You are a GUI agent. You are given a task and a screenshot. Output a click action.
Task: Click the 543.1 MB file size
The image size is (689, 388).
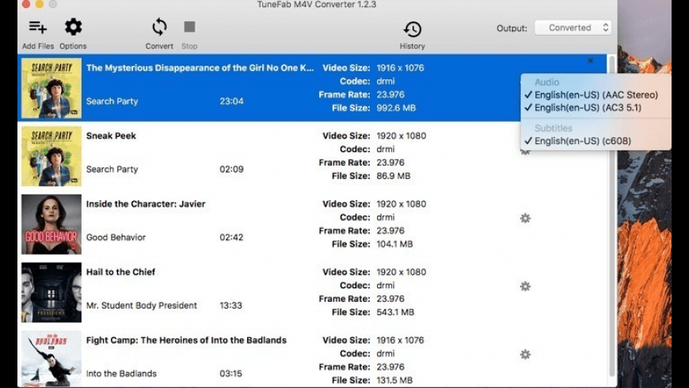point(395,313)
